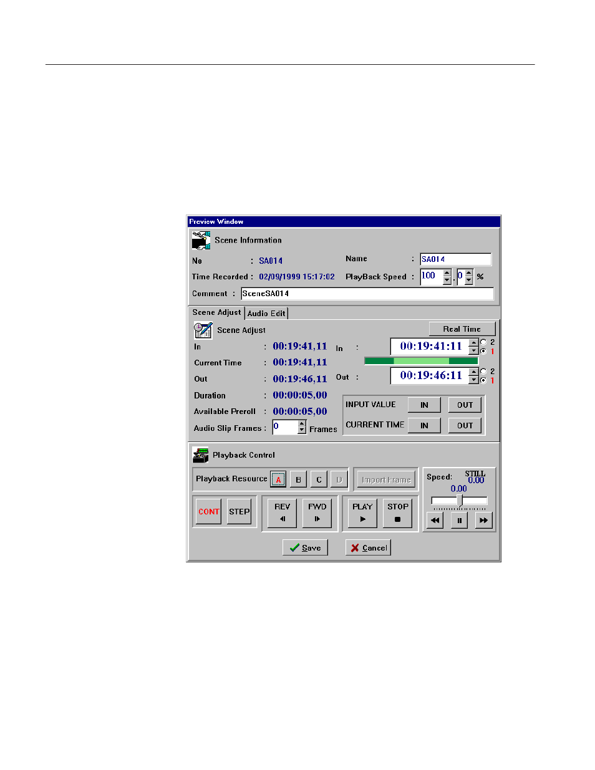Decrease the Out timecode 00:19:46:11
The image size is (595, 770).
(473, 379)
